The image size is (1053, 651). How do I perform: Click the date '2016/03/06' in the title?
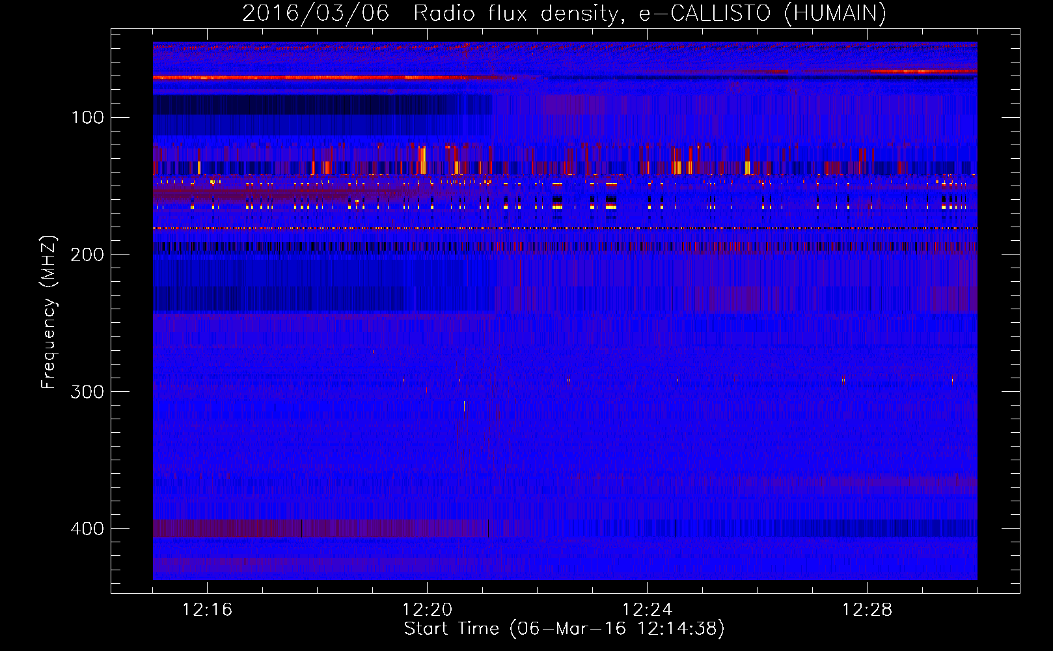(316, 14)
